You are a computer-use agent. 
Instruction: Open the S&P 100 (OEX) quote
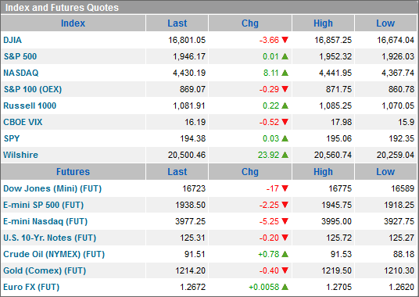[x=33, y=89]
